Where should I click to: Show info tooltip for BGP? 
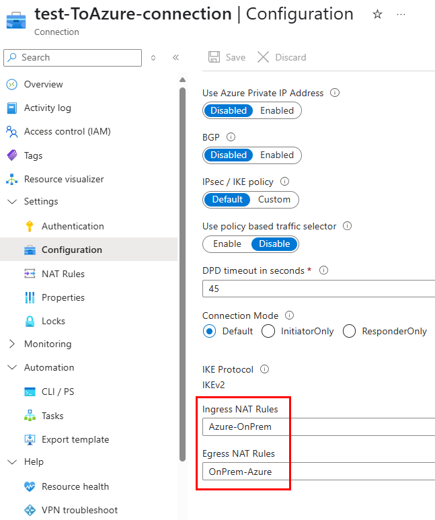(231, 137)
